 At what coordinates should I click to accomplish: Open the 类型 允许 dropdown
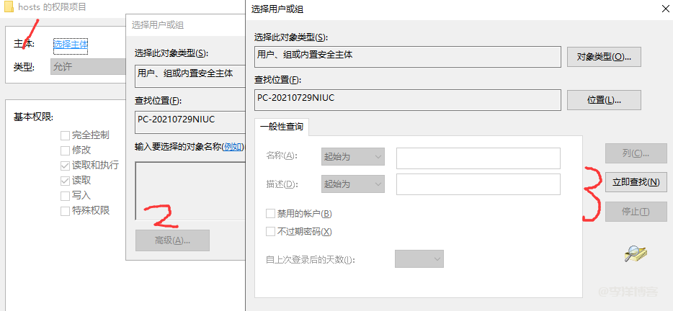tap(86, 67)
